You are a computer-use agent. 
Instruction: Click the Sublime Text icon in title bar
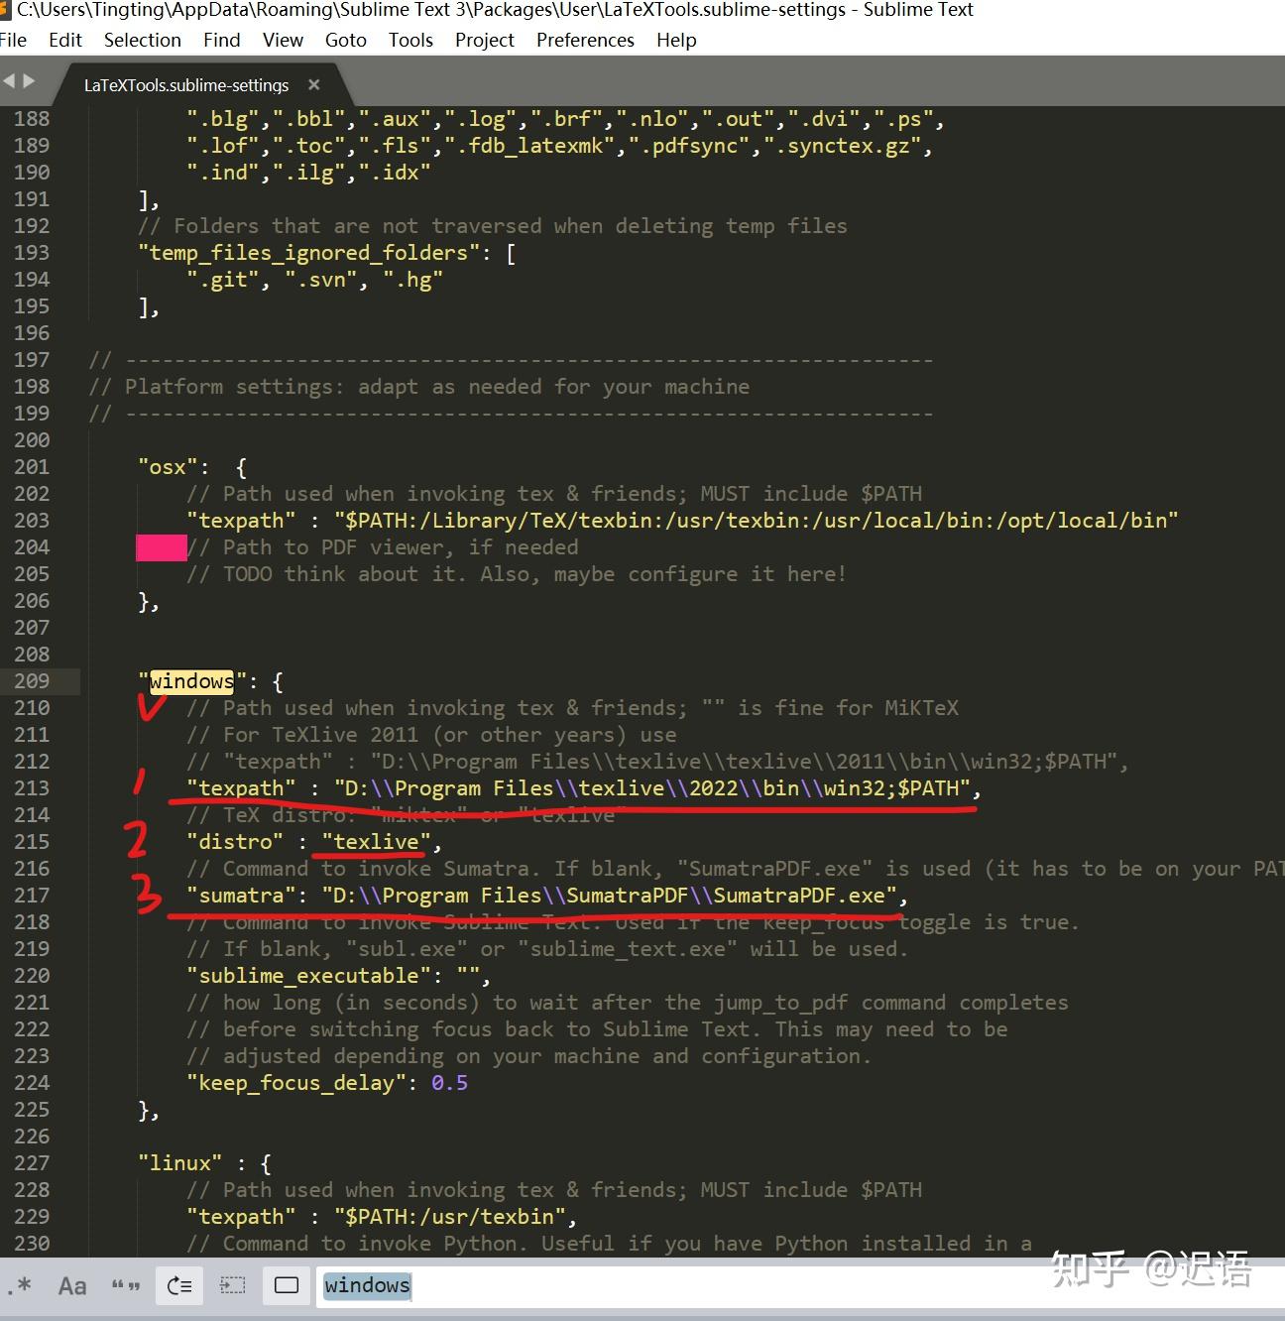pos(8,10)
